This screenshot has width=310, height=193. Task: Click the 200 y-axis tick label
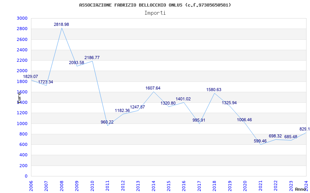23,166
